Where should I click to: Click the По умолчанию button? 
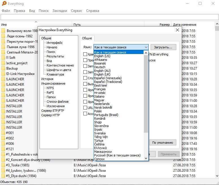(x=163, y=143)
